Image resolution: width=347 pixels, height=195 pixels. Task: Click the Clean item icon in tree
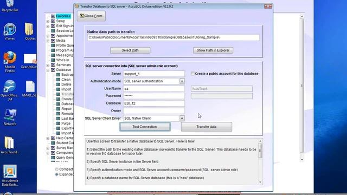coord(58,80)
